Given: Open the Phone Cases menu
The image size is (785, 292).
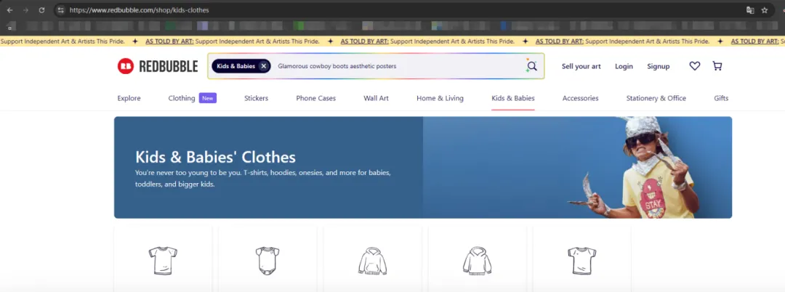Looking at the screenshot, I should [x=316, y=99].
